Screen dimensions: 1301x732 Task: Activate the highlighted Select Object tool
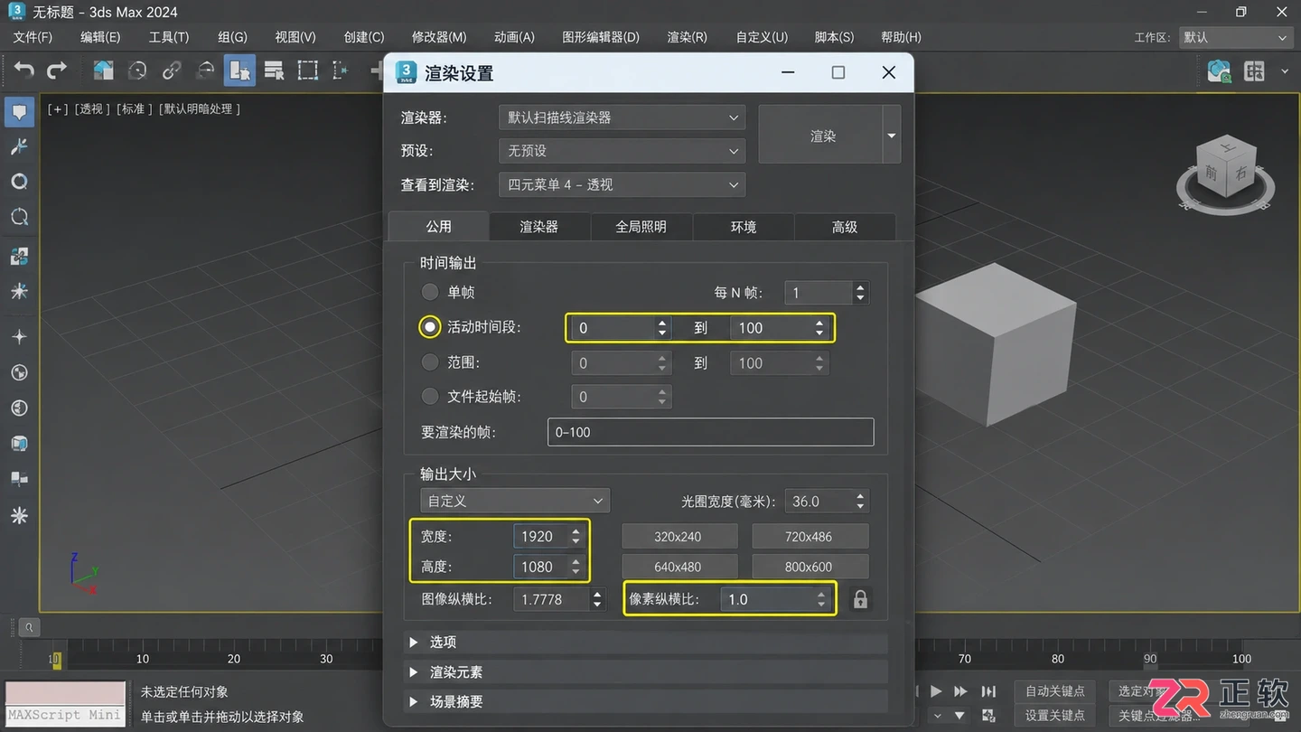(239, 70)
